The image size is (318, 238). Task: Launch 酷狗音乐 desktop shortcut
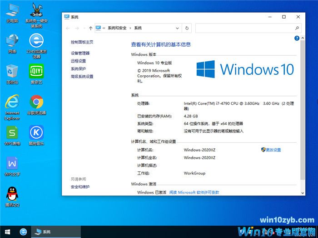(36, 133)
